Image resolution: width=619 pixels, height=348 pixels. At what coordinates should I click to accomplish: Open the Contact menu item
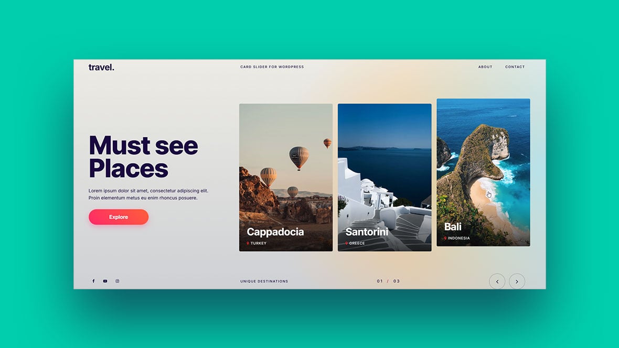[515, 67]
